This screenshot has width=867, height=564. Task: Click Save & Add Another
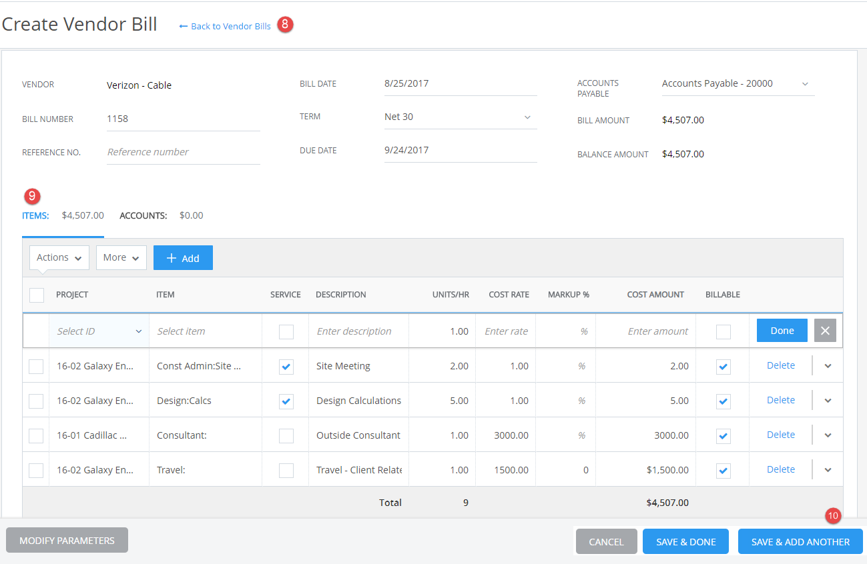click(x=800, y=542)
